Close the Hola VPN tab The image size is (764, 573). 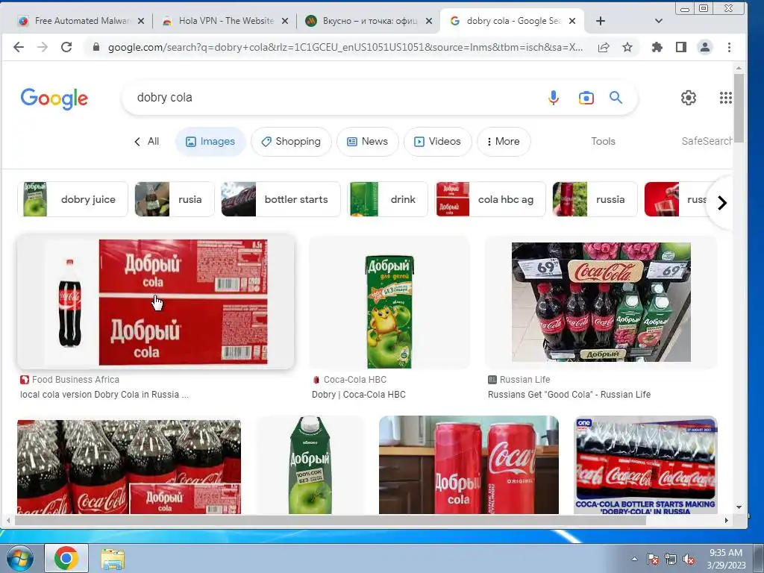click(285, 21)
